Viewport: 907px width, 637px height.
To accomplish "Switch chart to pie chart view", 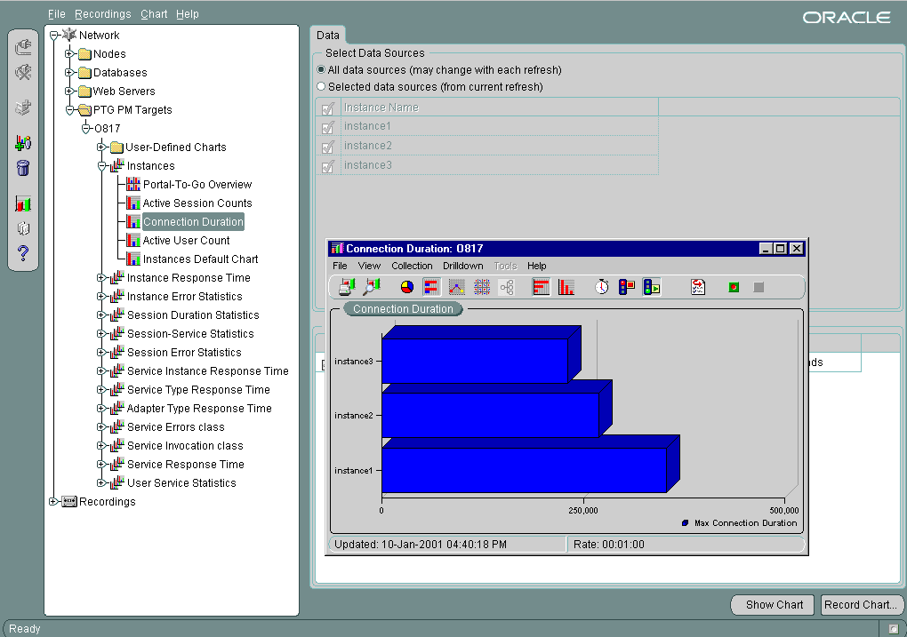I will [407, 287].
